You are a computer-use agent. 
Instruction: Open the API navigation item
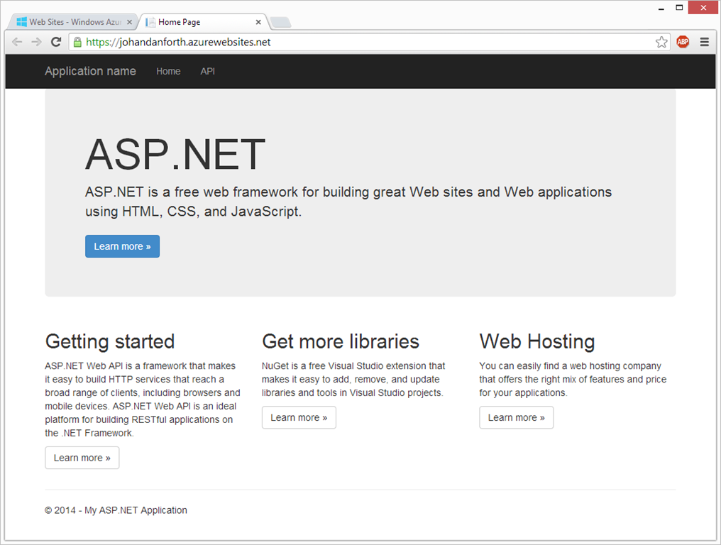point(207,71)
